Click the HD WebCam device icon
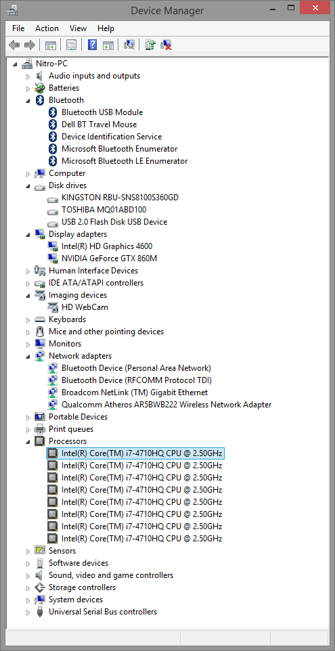The width and height of the screenshot is (335, 651). [x=52, y=307]
